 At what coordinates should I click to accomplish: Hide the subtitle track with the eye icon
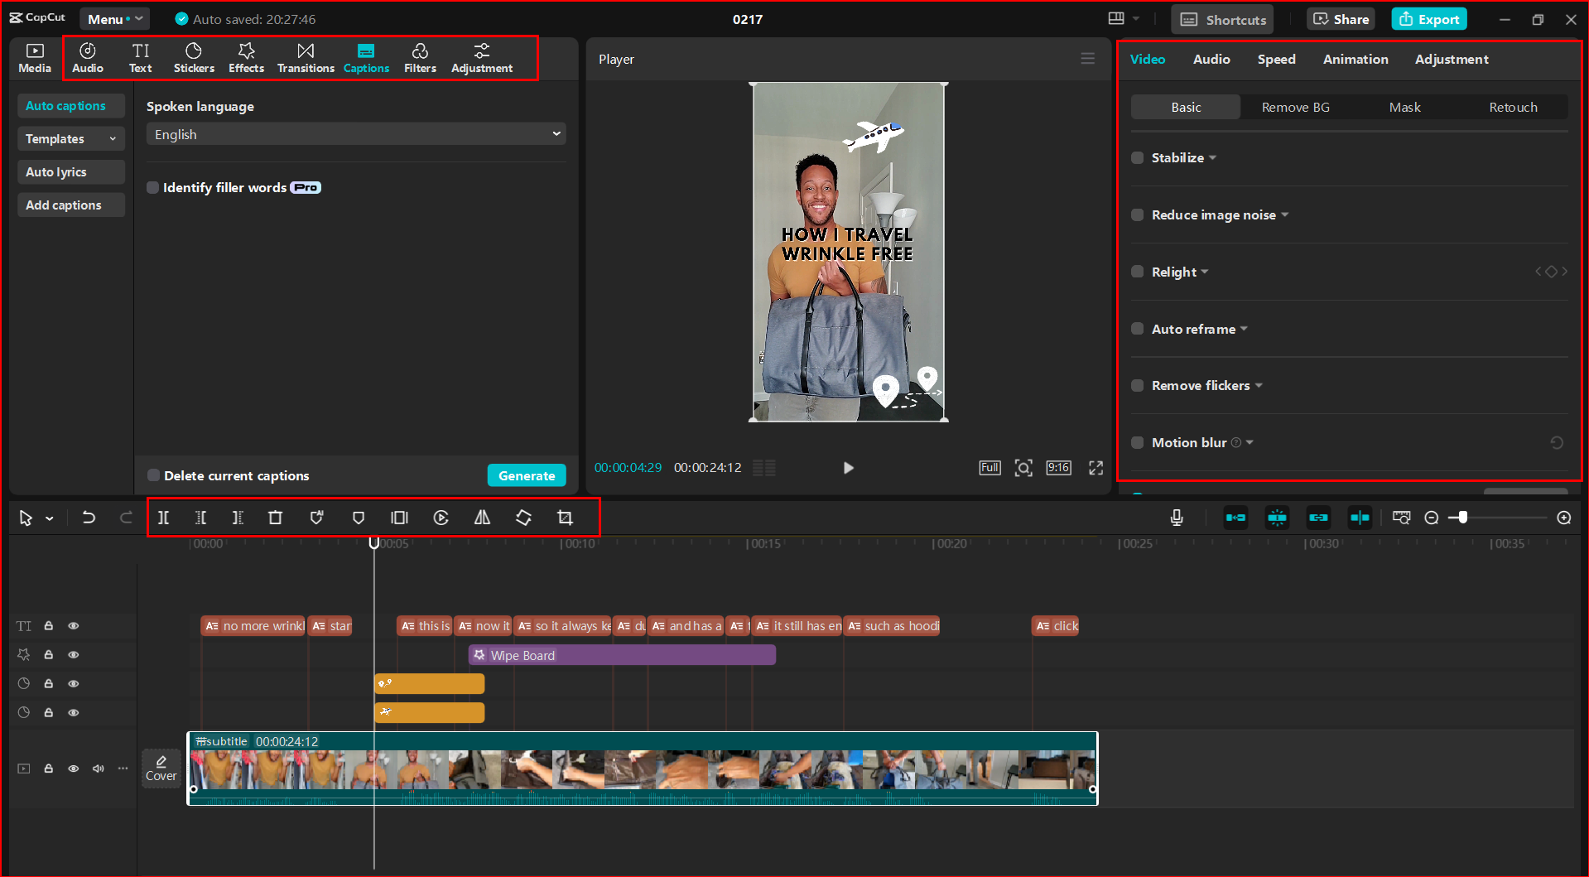click(73, 769)
